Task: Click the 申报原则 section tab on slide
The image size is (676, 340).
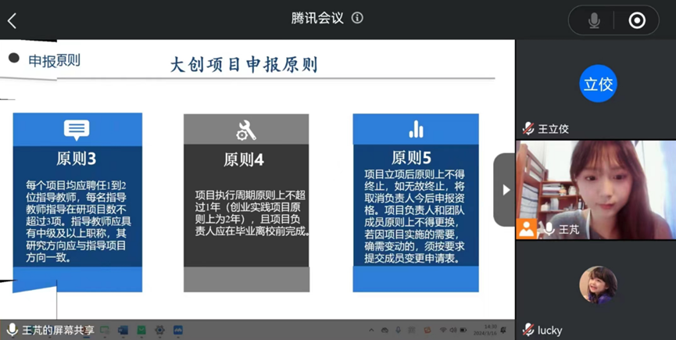Action: 53,60
